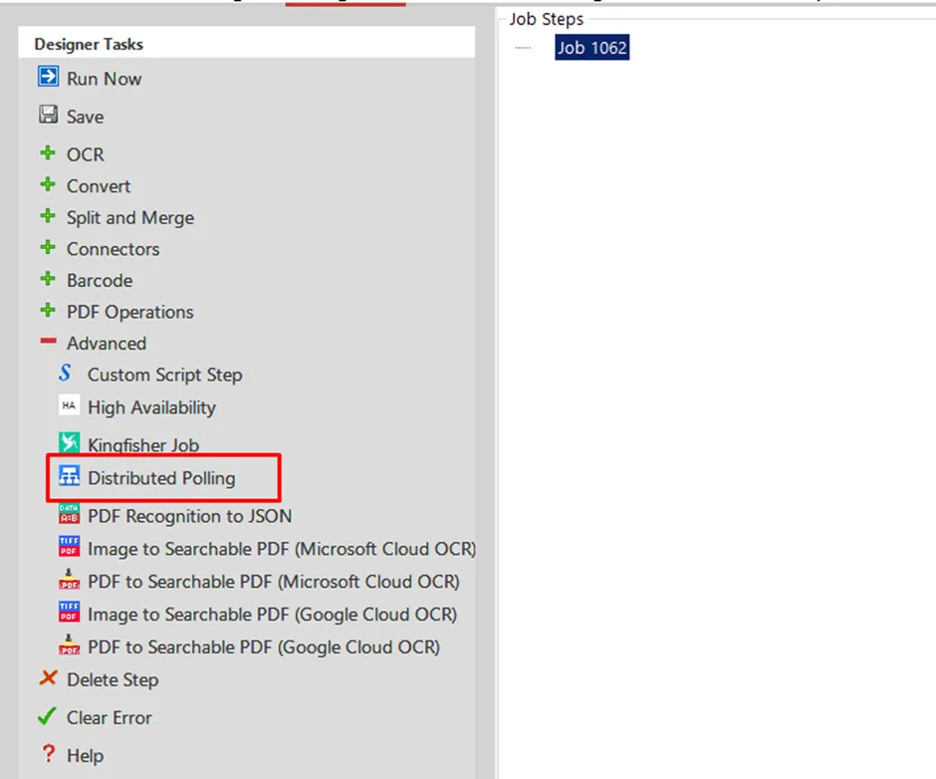Collapse the Advanced task group

pos(47,343)
